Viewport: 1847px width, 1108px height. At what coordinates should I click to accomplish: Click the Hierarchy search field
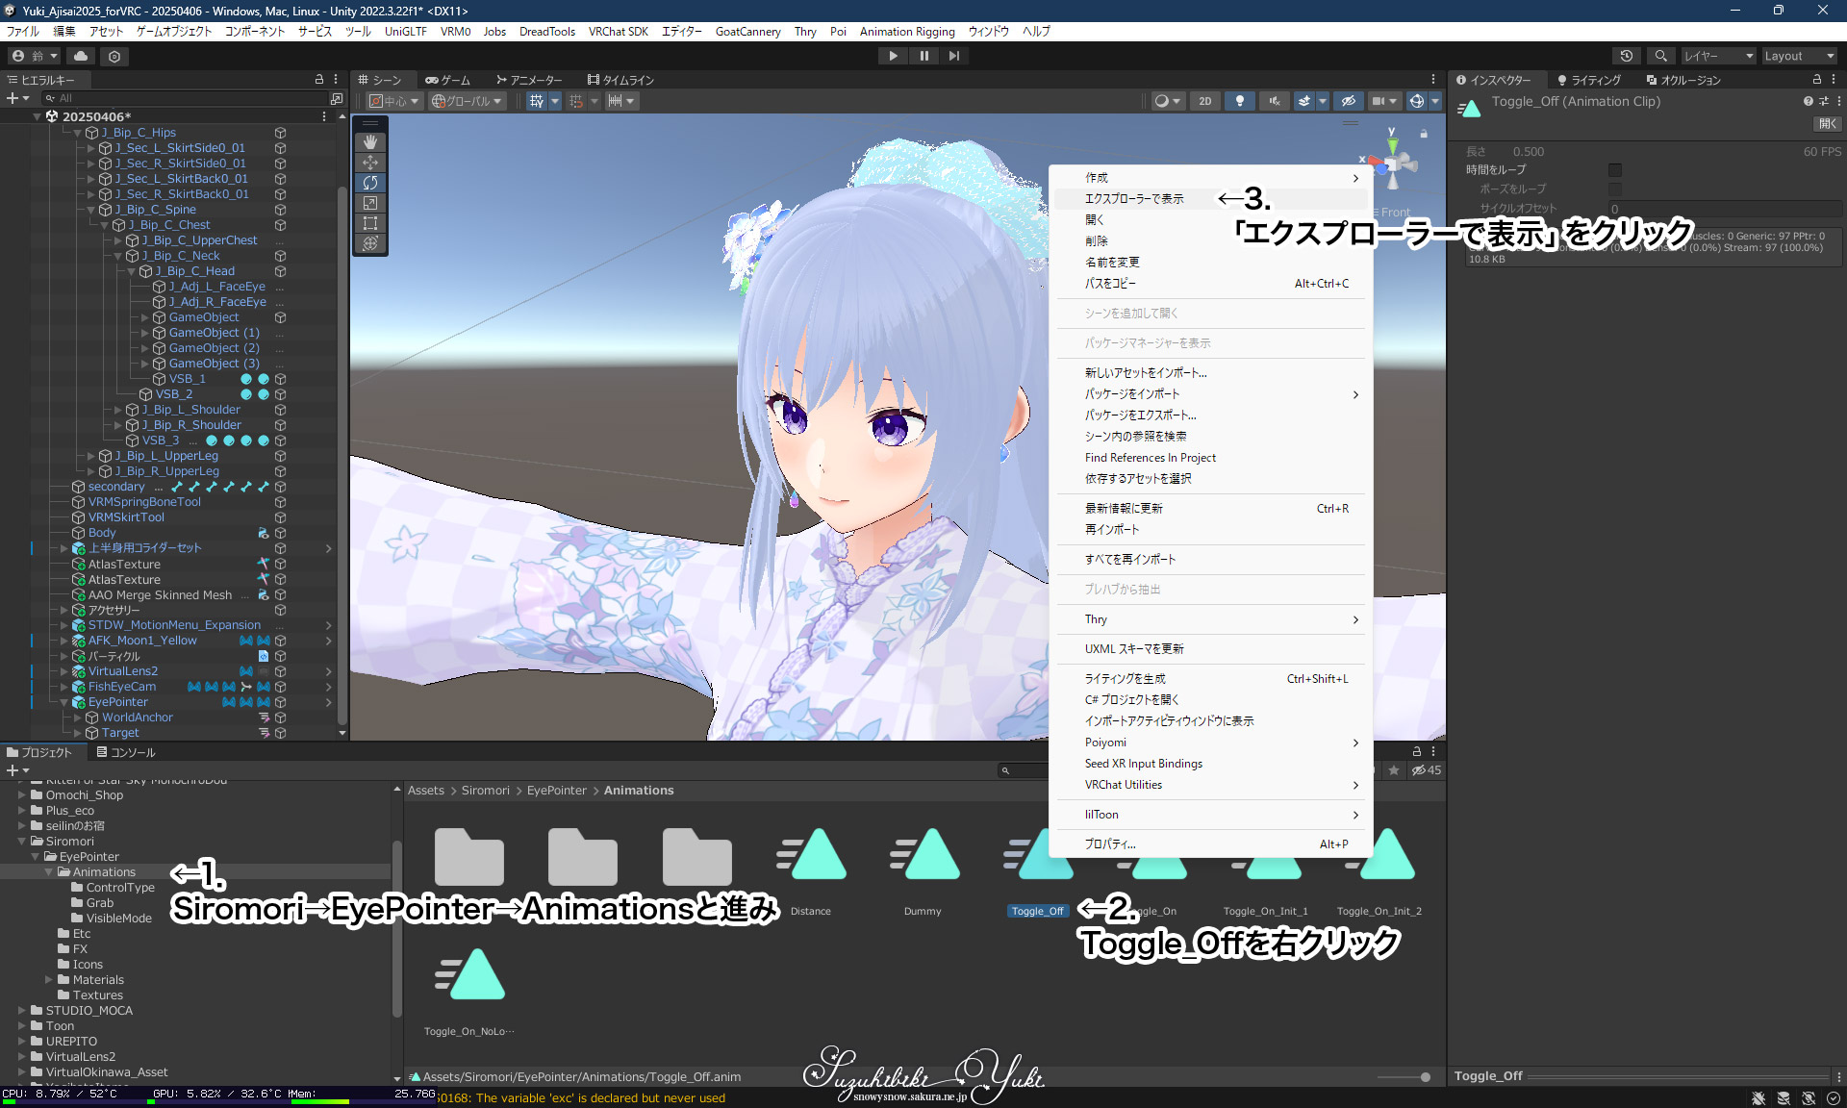pos(185,98)
